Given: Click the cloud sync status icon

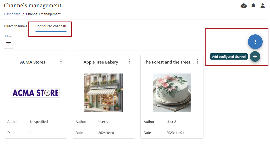Looking at the screenshot, I should tap(244, 6).
